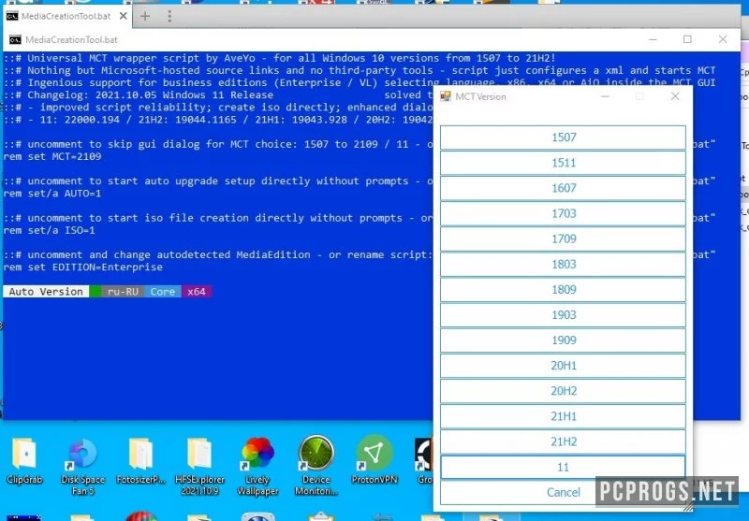
Task: Select the 20H1 version option
Action: click(x=564, y=366)
